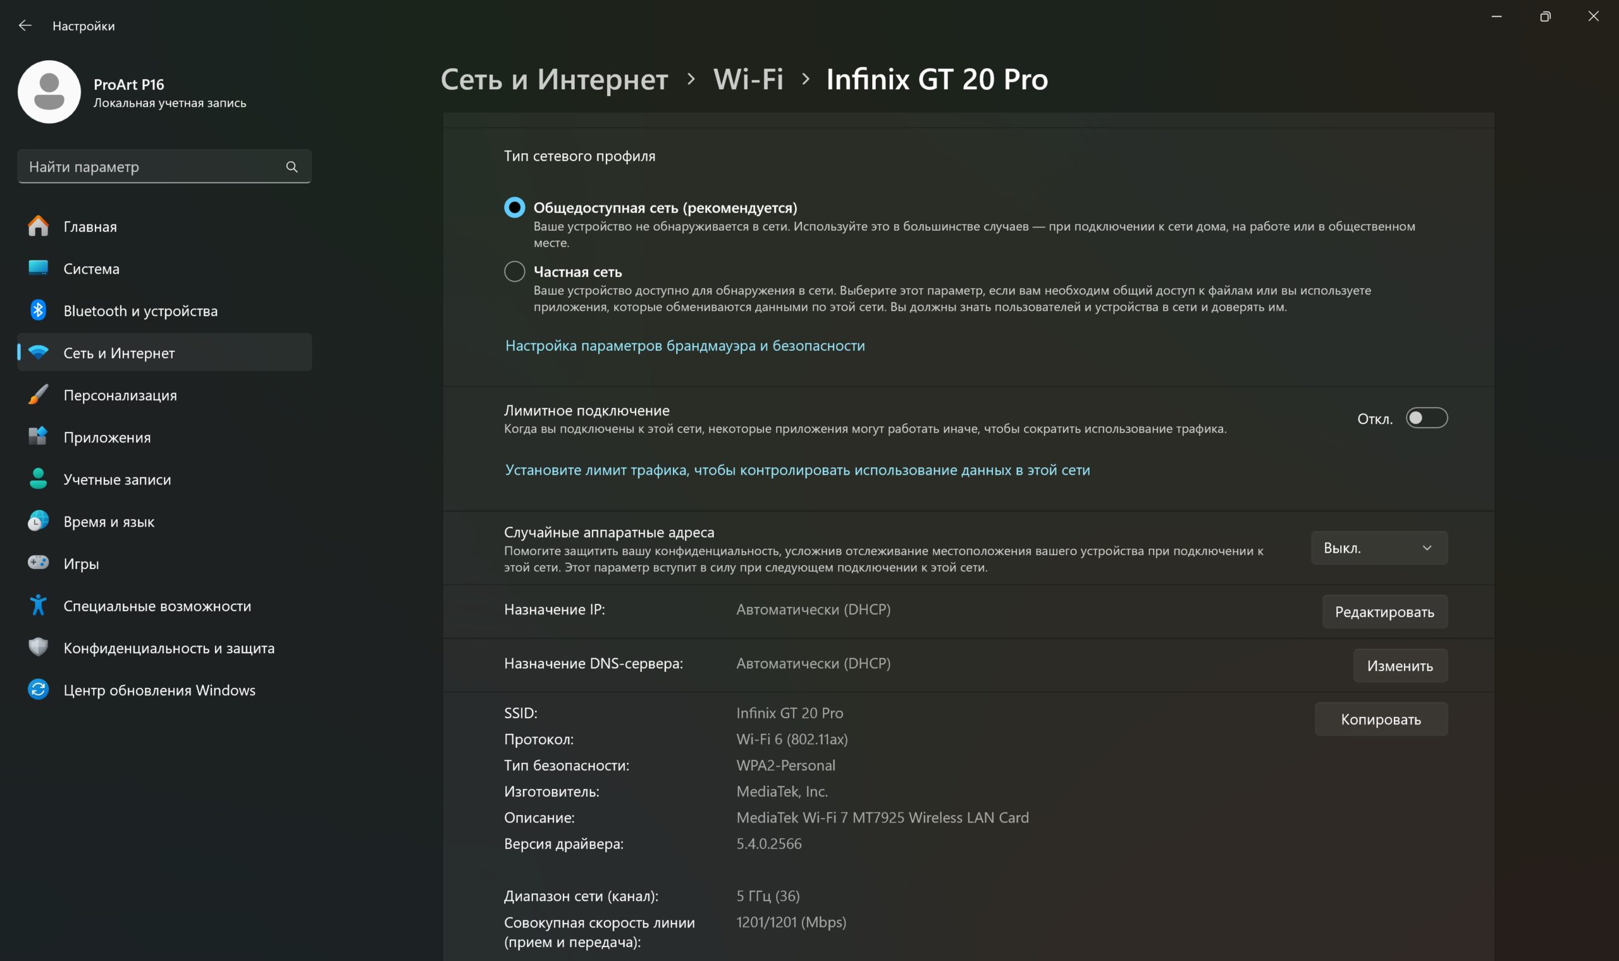
Task: Click the Игры gamepad icon
Action: [38, 563]
